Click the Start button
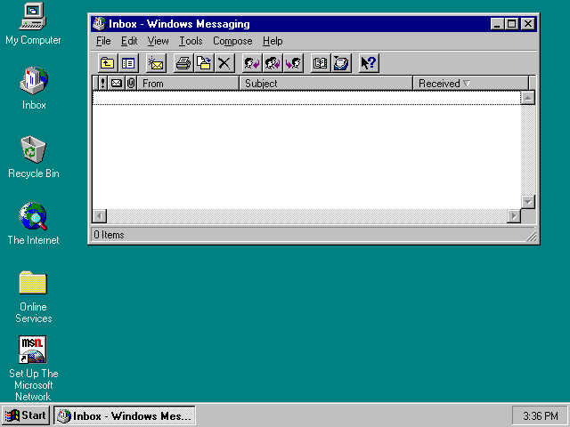 26,415
